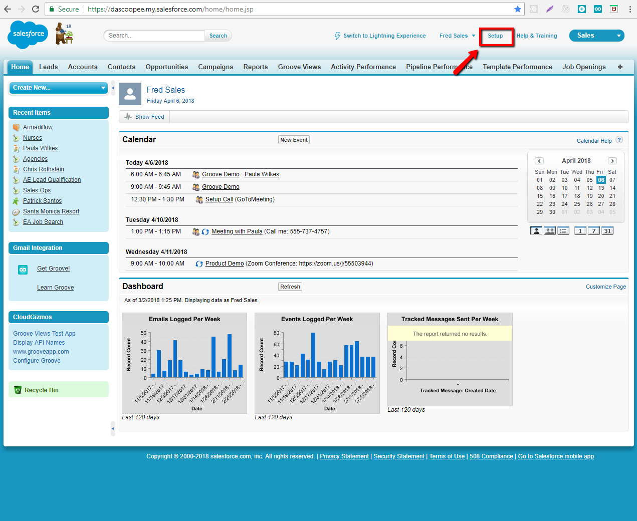This screenshot has width=637, height=521.
Task: Switch calendar to day view (1)
Action: (x=580, y=230)
